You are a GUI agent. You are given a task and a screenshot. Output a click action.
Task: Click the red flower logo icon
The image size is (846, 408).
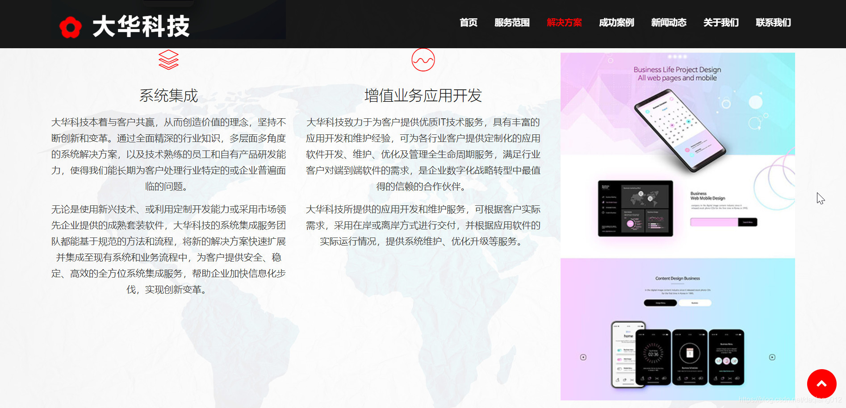(x=71, y=27)
